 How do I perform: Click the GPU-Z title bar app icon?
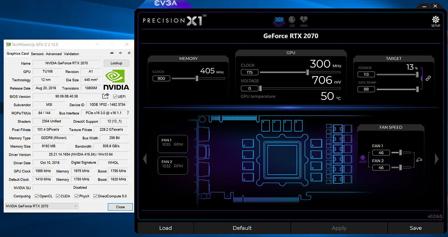pyautogui.click(x=8, y=45)
